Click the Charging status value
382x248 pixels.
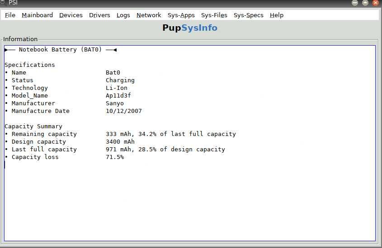[120, 80]
